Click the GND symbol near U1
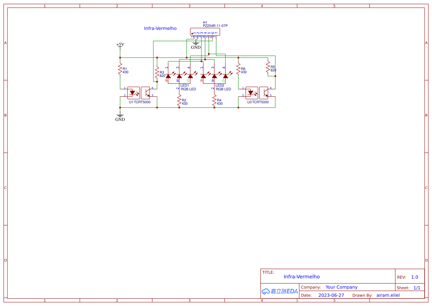The height and width of the screenshot is (306, 432). tap(120, 117)
